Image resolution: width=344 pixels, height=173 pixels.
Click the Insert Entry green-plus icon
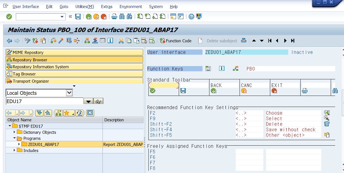click(152, 41)
